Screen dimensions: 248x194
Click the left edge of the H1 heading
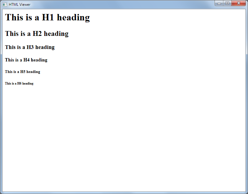coord(5,17)
